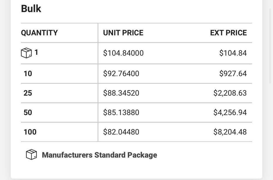Click unit price $104.84000
The image size is (273, 180).
click(x=123, y=53)
